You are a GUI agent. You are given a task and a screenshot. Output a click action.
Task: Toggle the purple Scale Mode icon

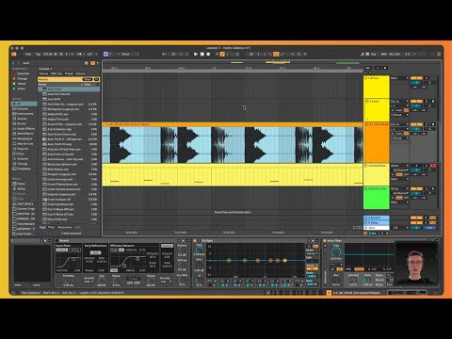pos(105,54)
